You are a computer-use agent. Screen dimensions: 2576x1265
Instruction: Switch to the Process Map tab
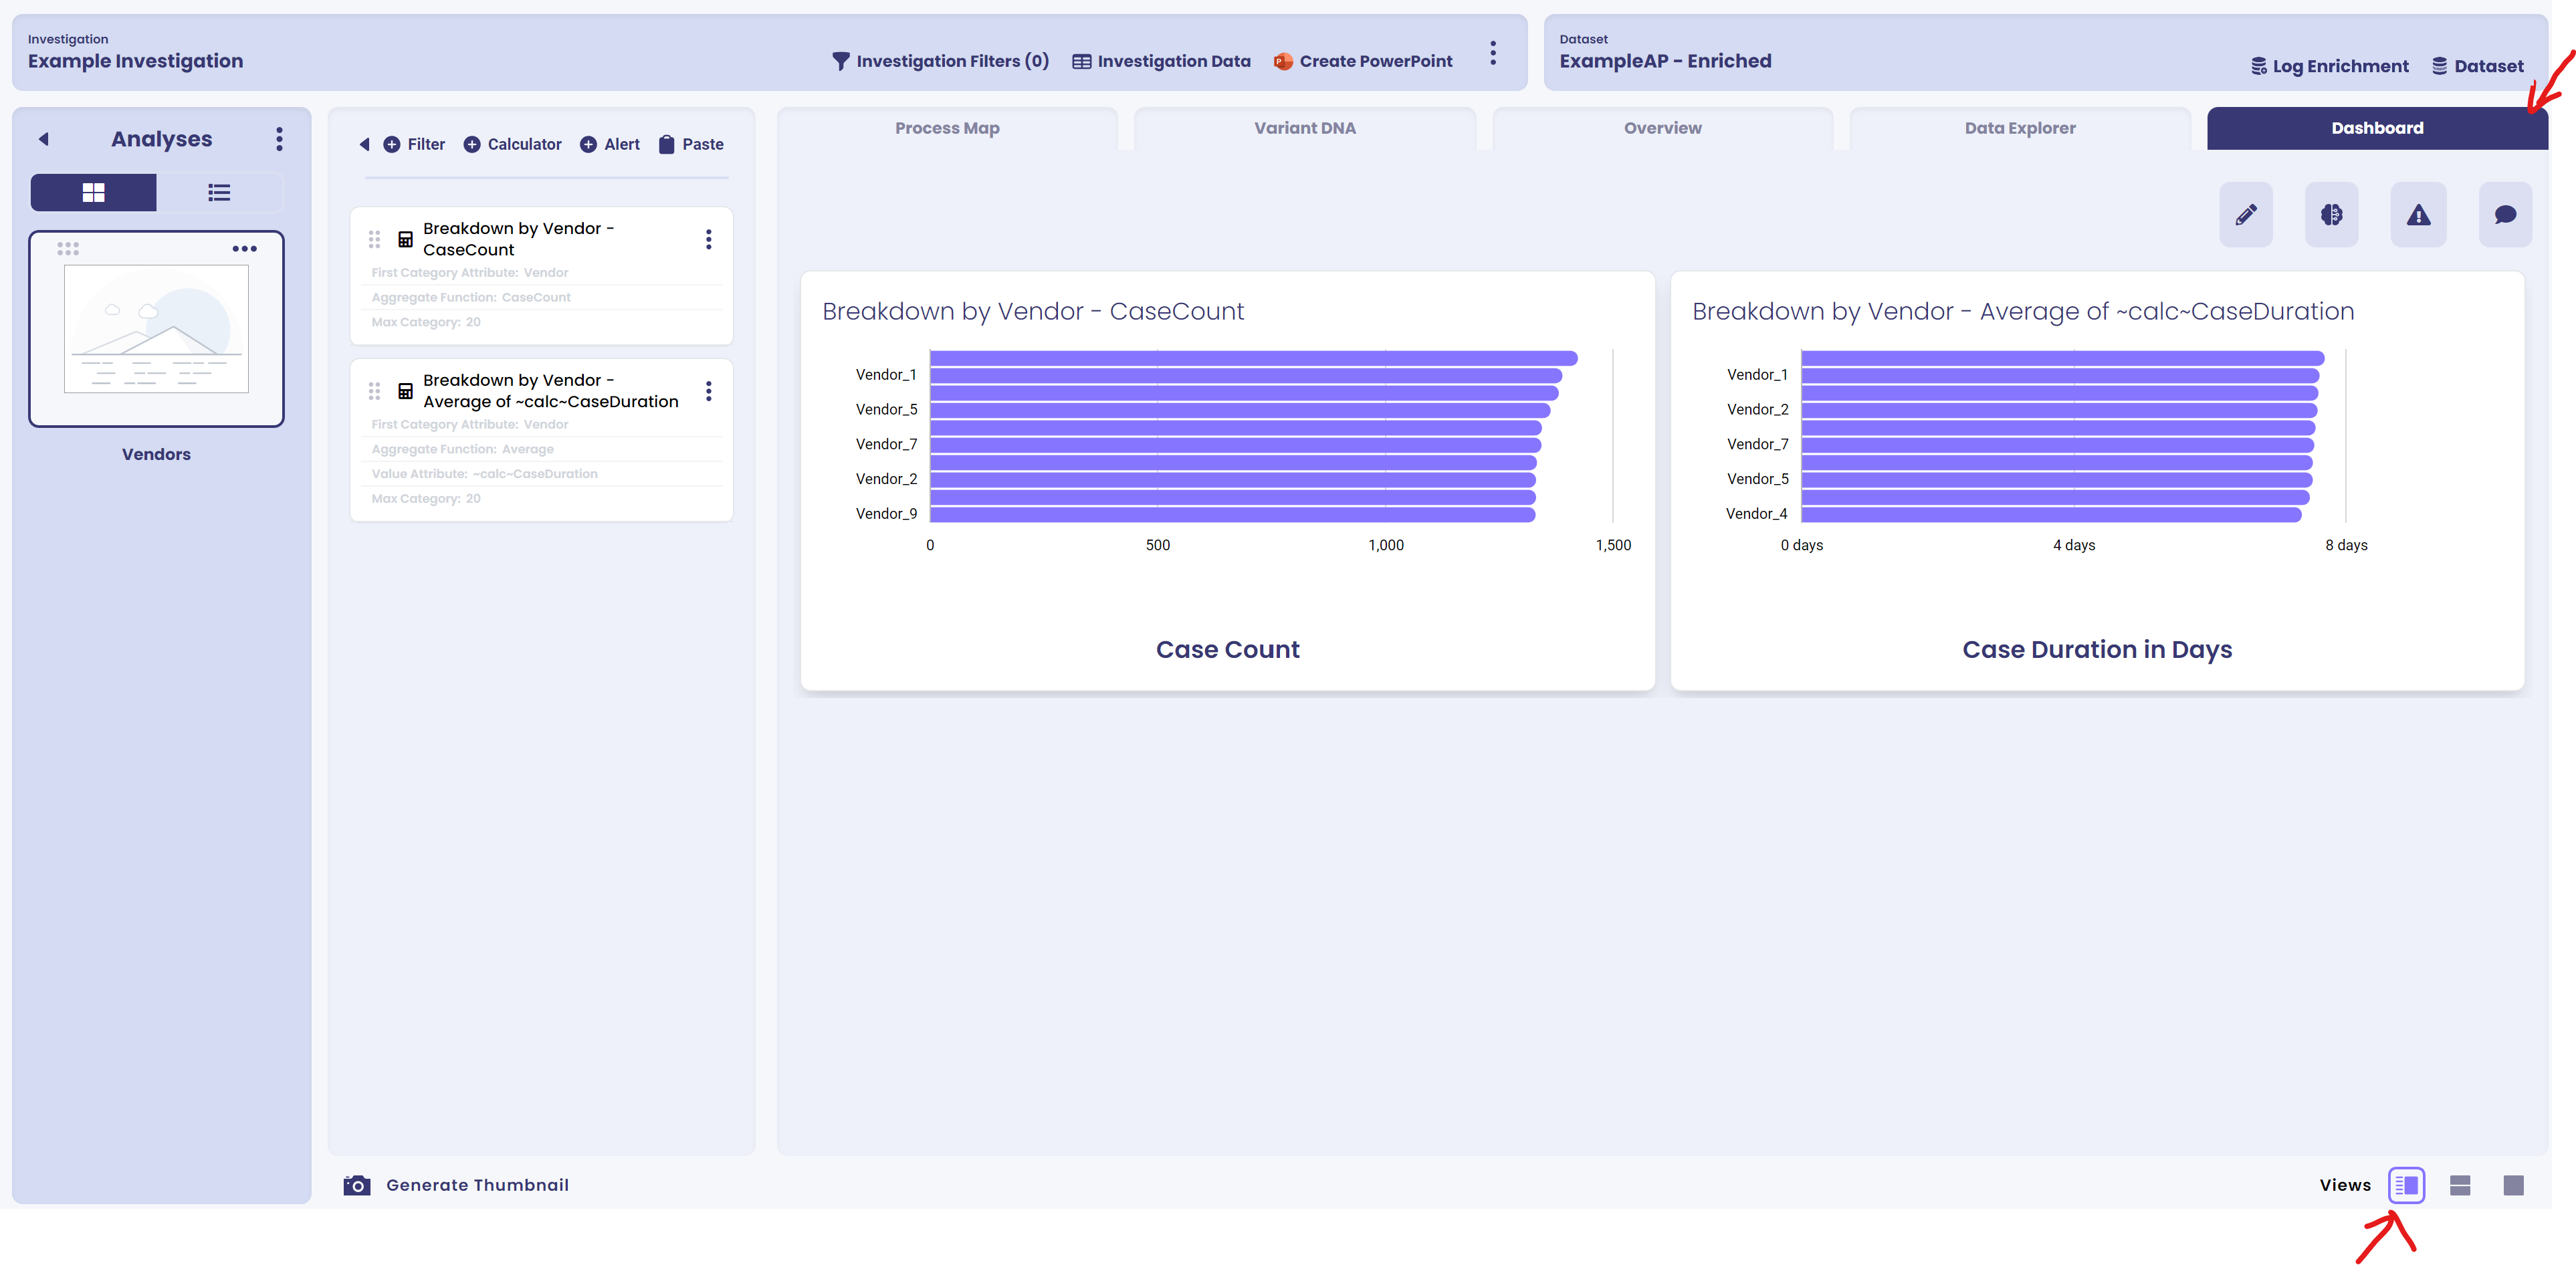[946, 128]
